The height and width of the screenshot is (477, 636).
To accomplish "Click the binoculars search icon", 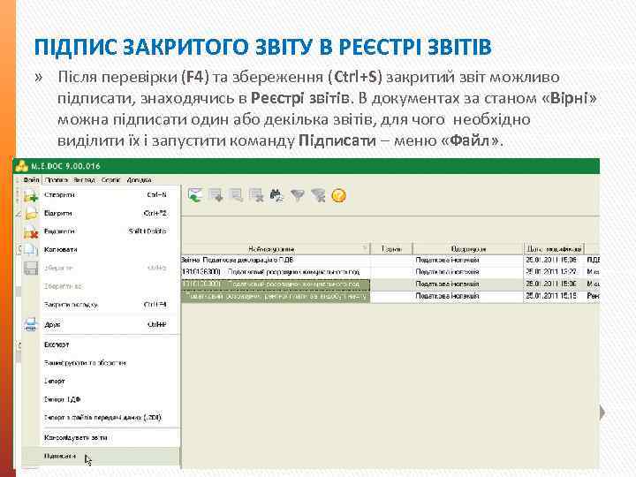I will click(x=277, y=195).
